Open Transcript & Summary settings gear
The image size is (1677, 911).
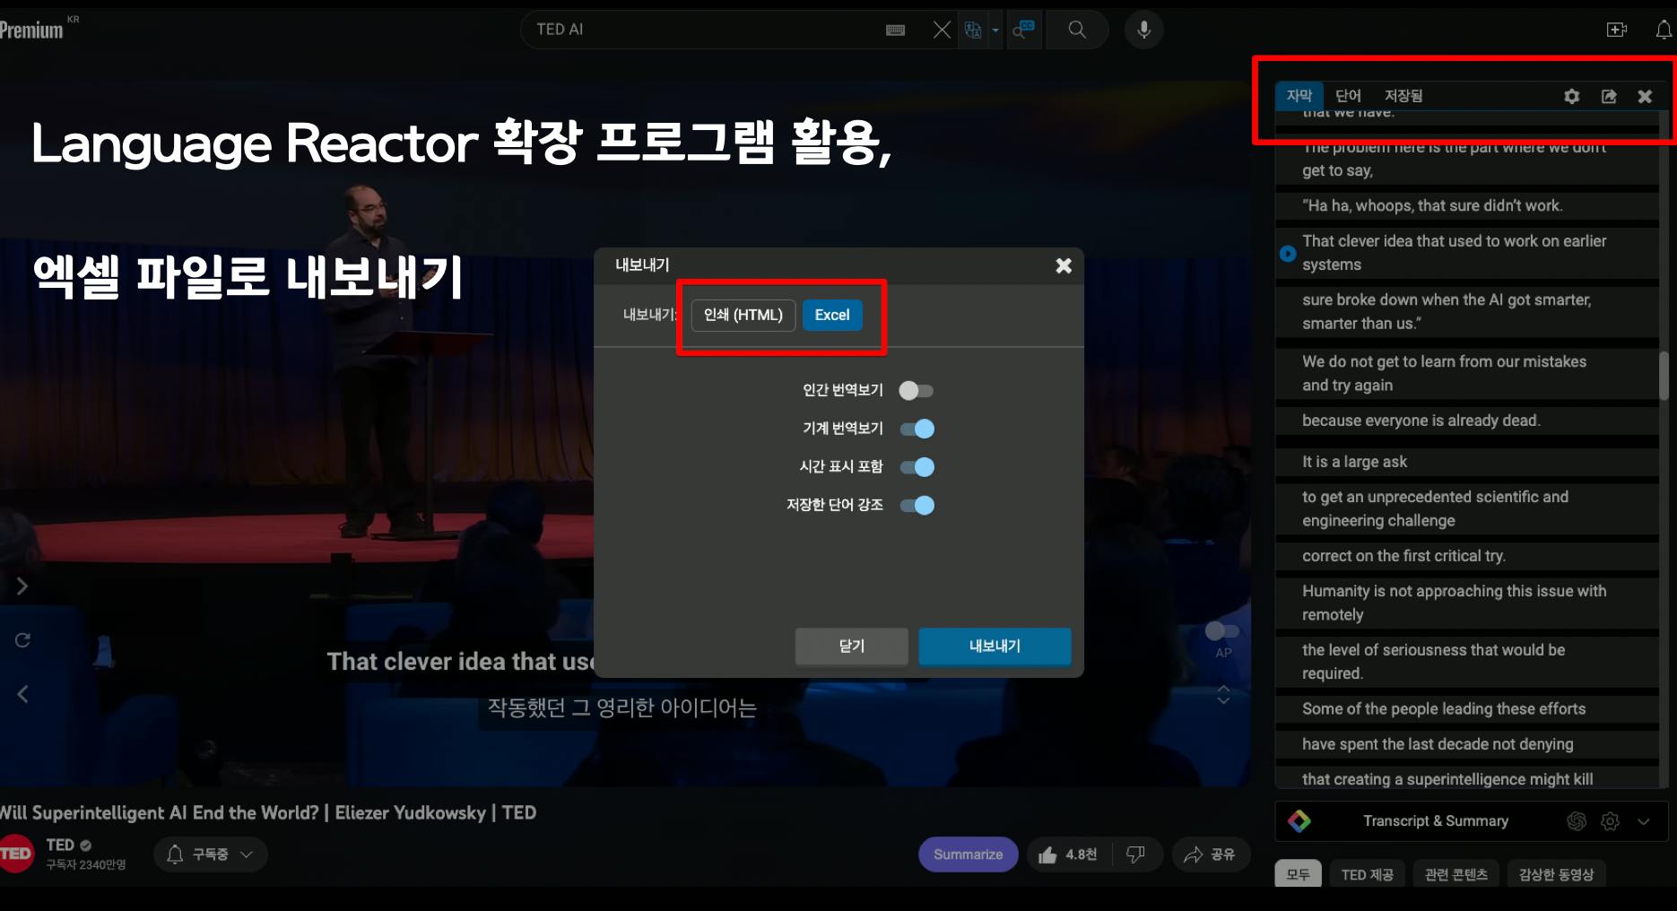pos(1611,820)
